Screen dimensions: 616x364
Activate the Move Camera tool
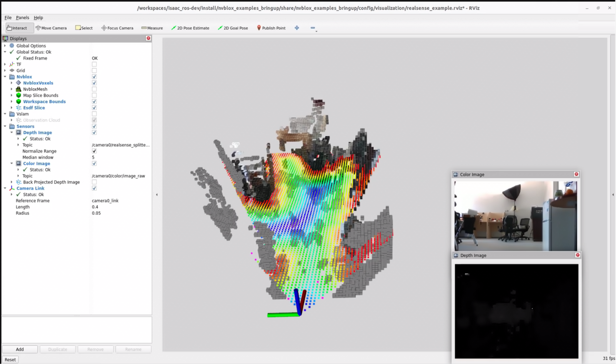click(51, 28)
